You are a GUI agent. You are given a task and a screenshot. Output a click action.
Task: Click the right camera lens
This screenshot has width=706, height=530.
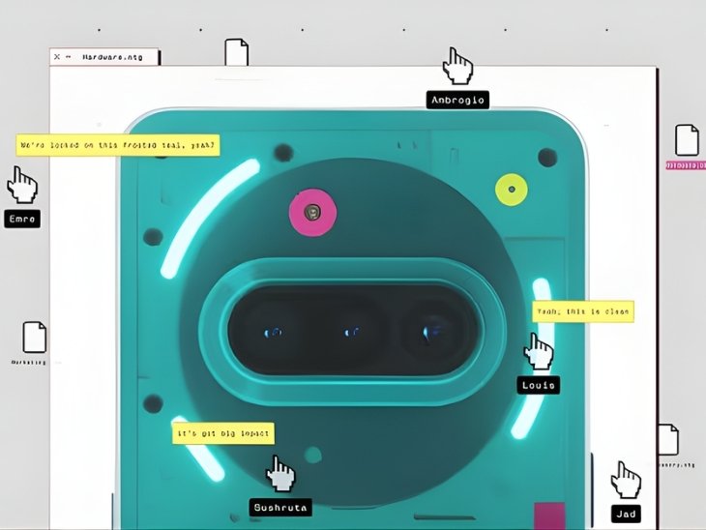pos(427,332)
